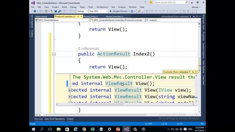
Task: Expand the View(IView view) overload
Action: tap(69, 90)
